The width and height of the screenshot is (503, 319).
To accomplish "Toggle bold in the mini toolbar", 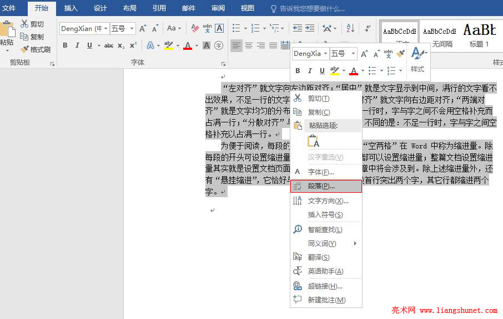I will coord(298,71).
